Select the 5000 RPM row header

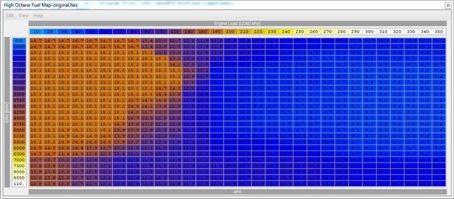pos(19,130)
